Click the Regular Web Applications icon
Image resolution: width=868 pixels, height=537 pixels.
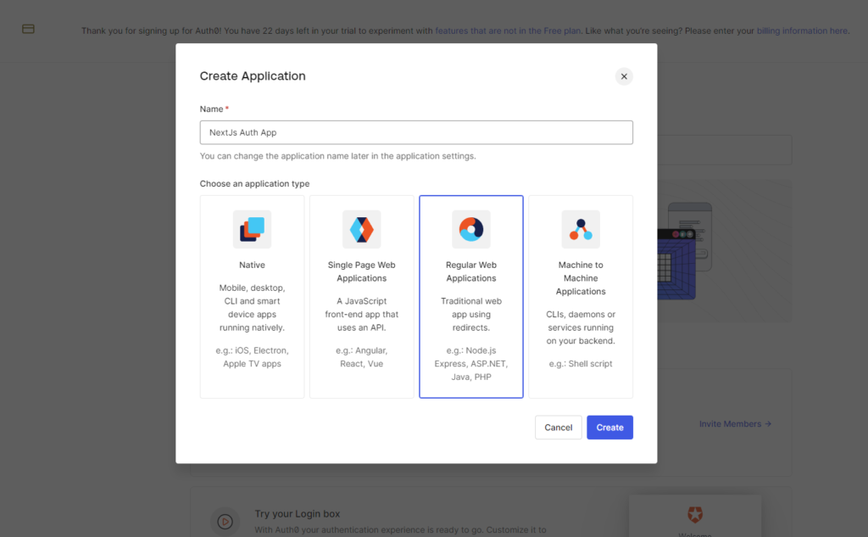[471, 229]
